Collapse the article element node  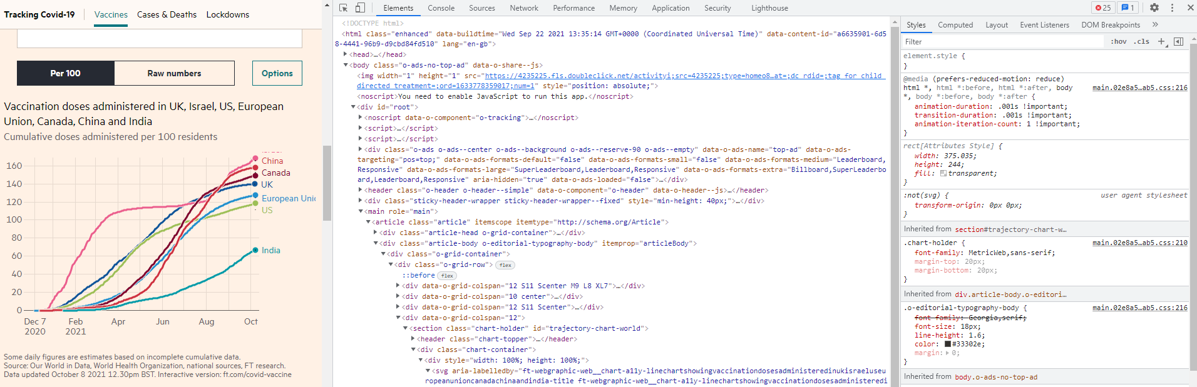point(368,222)
